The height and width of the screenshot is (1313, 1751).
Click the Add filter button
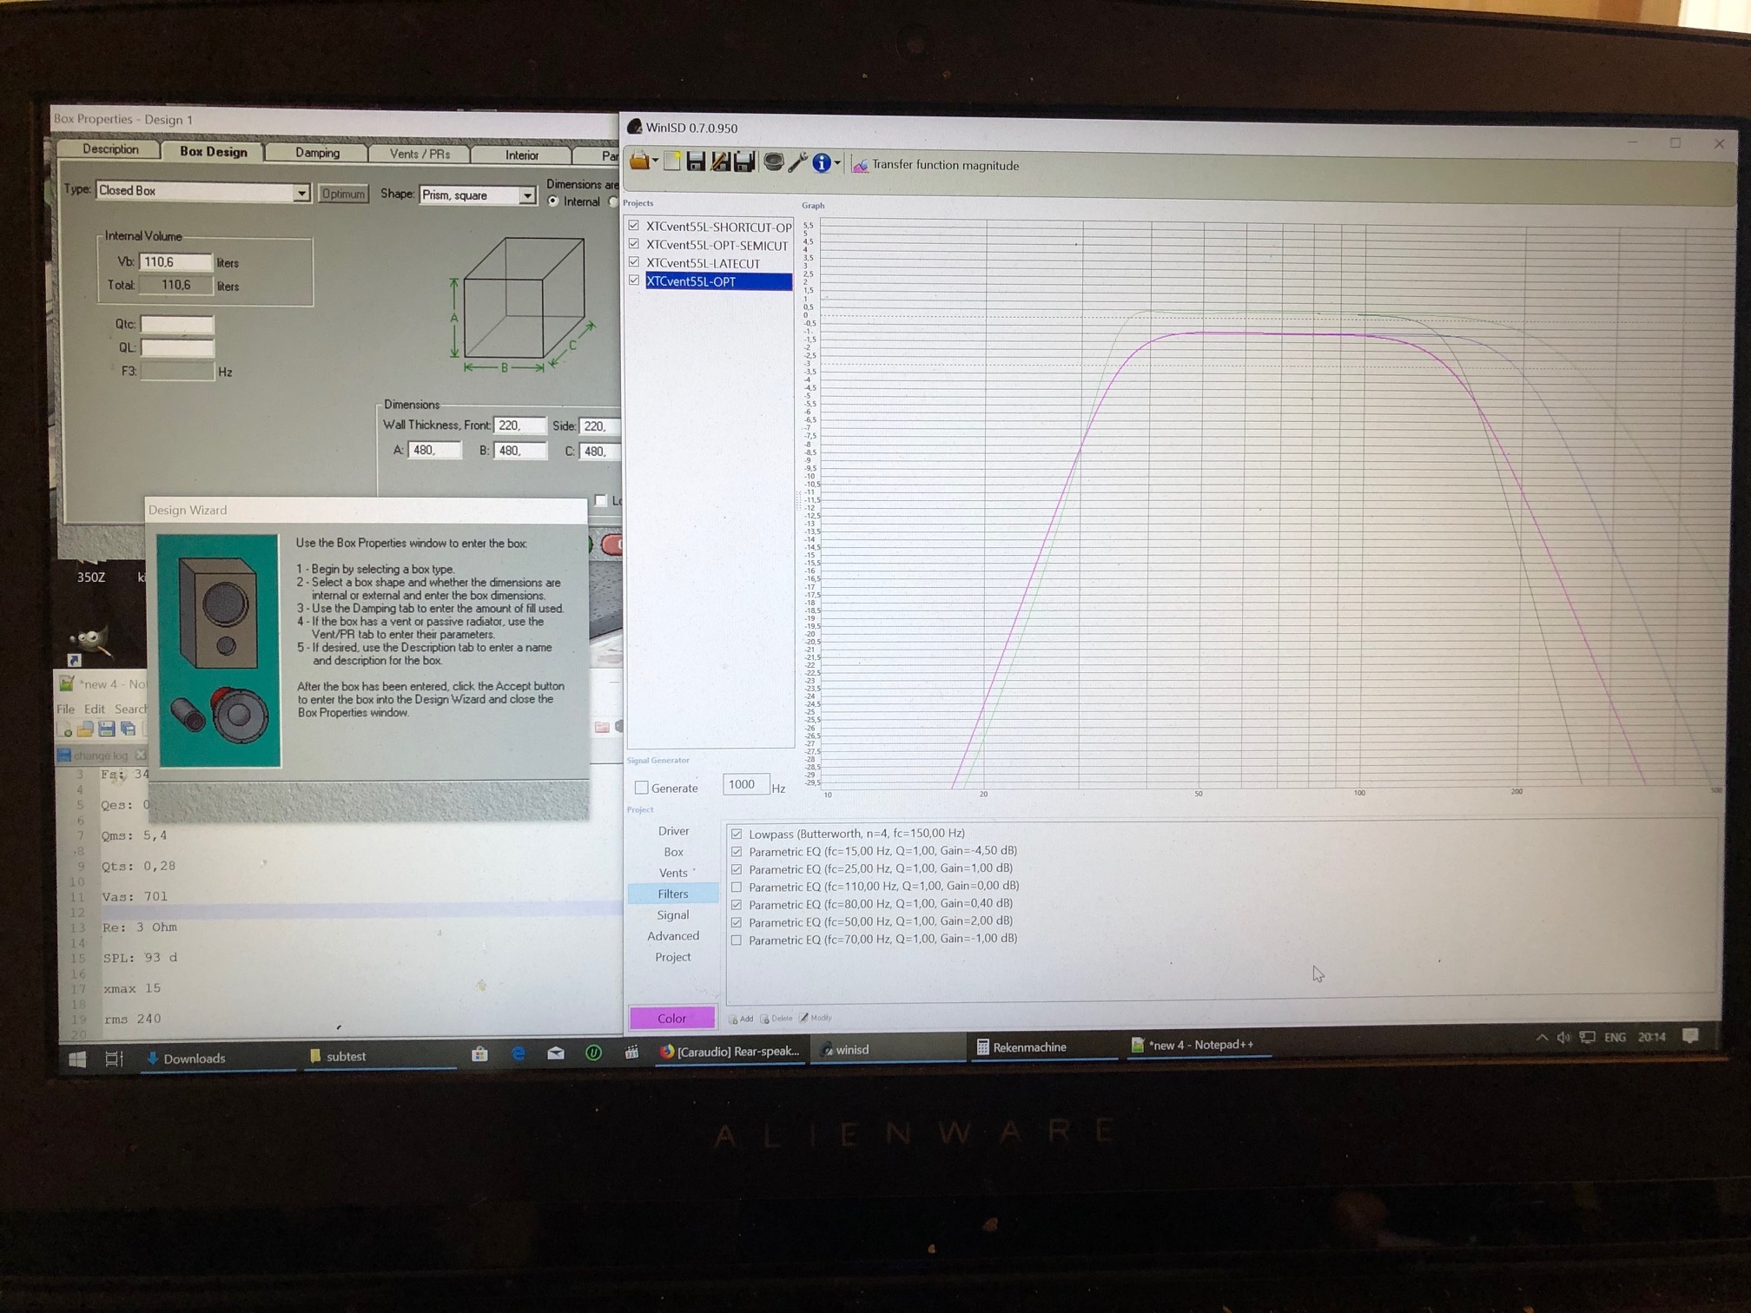[741, 1019]
